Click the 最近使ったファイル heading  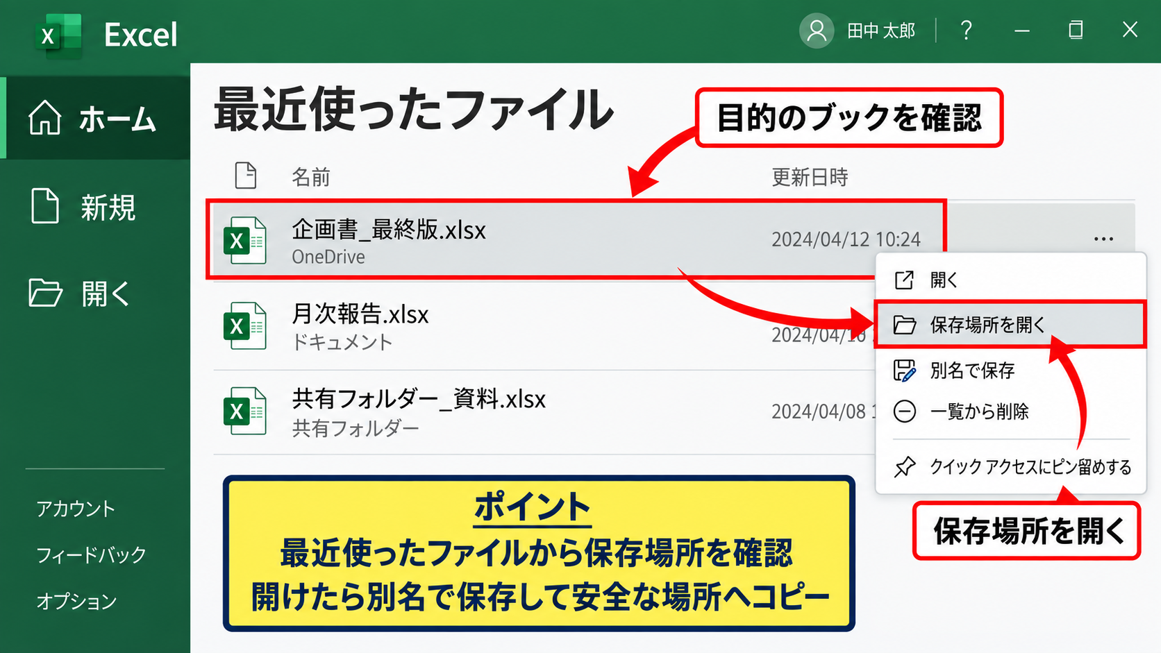click(x=414, y=110)
